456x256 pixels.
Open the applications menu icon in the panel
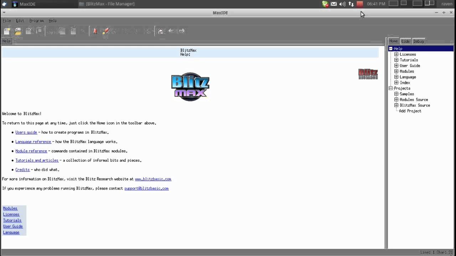(x=4, y=4)
